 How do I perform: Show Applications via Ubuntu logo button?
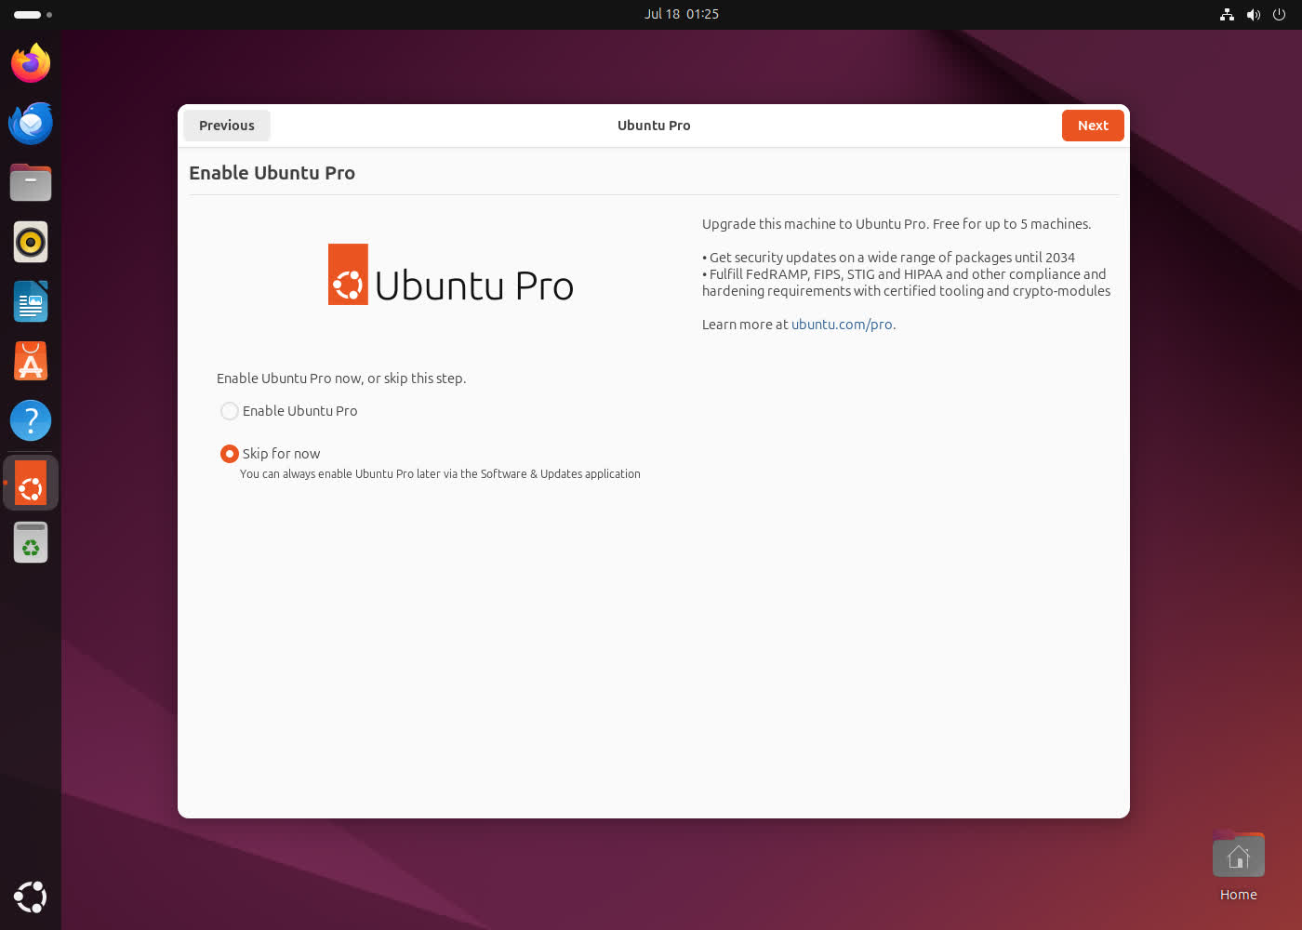(31, 897)
